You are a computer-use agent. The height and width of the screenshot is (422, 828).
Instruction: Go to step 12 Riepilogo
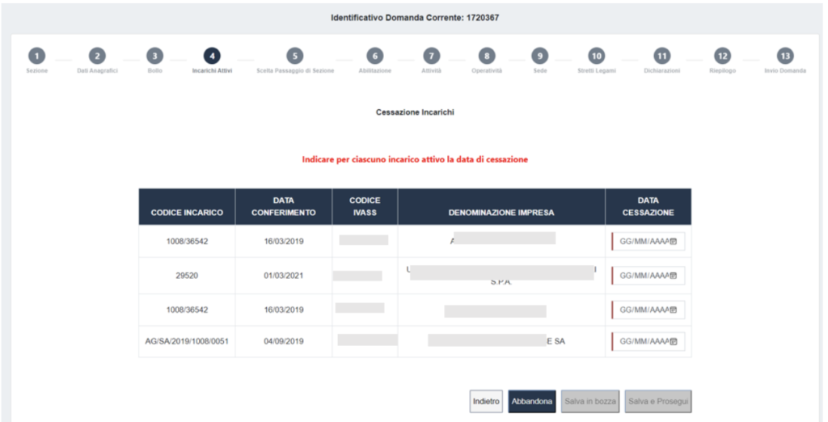(722, 56)
